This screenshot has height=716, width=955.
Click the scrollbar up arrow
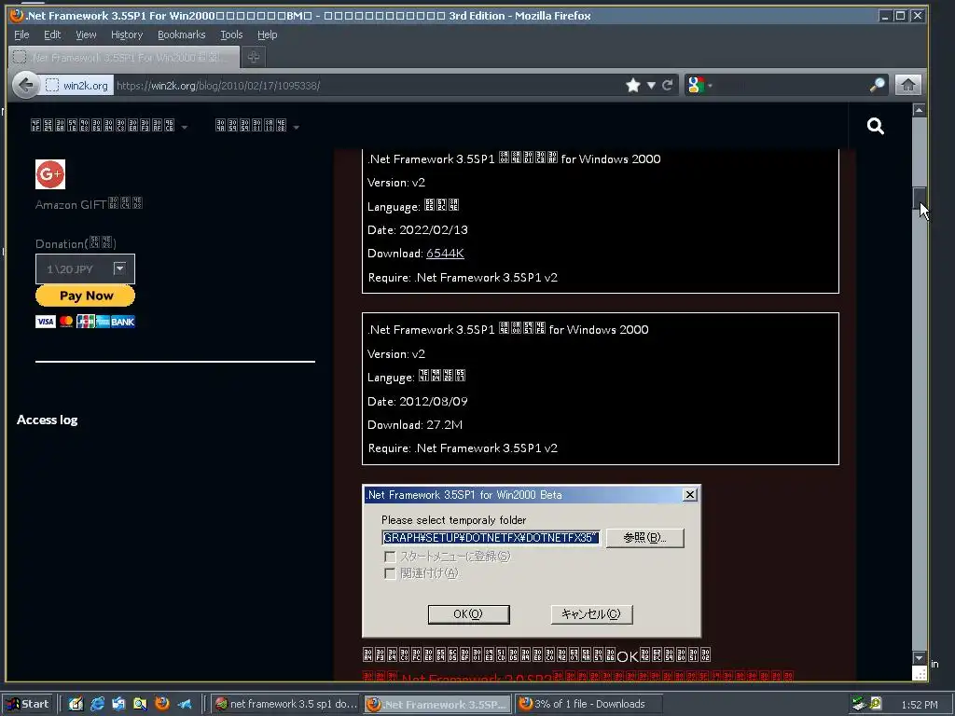pyautogui.click(x=919, y=110)
